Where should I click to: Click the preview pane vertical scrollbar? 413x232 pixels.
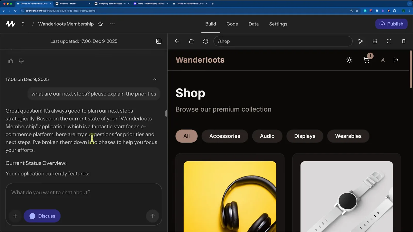411,69
